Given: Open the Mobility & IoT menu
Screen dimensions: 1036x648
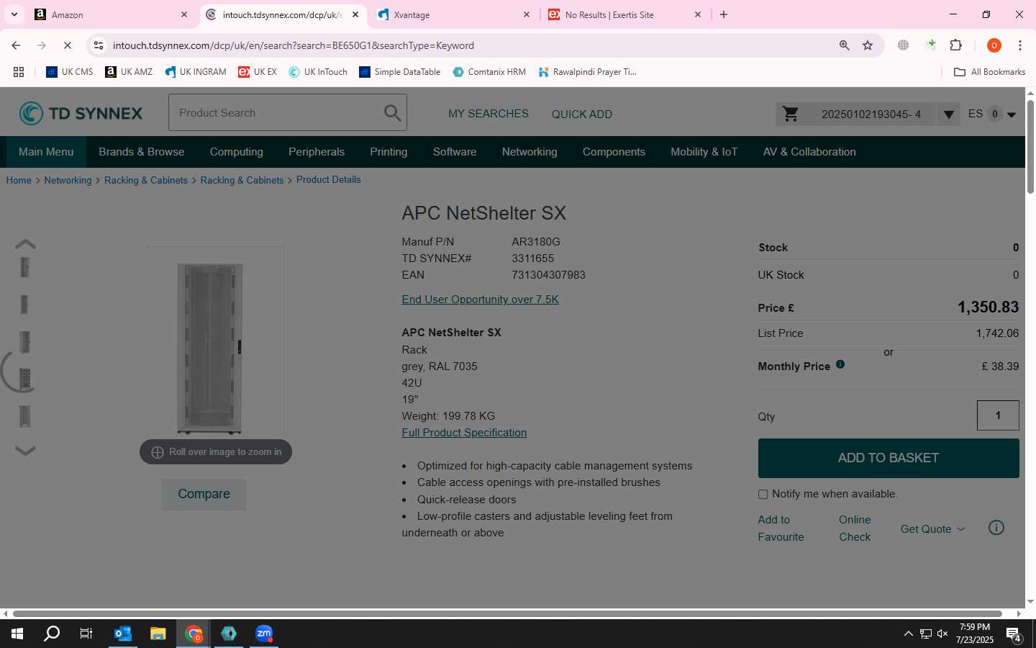Looking at the screenshot, I should tap(704, 152).
